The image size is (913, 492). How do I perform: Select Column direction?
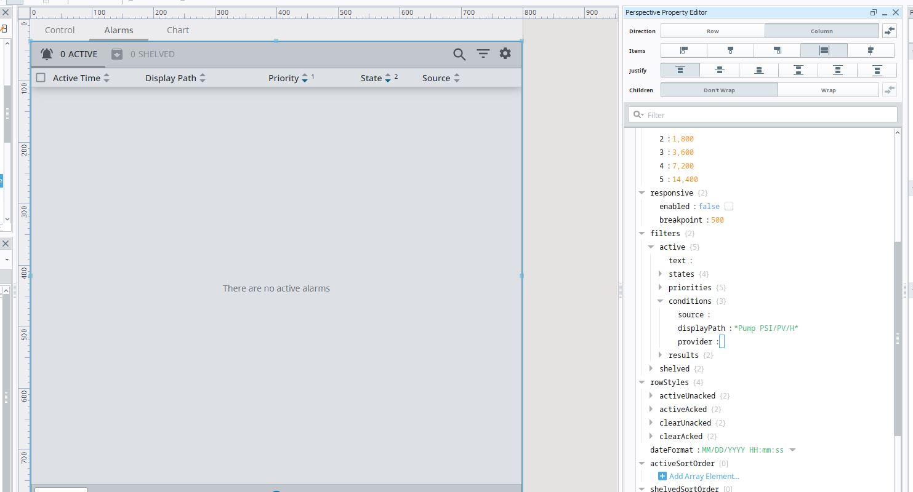(x=822, y=31)
